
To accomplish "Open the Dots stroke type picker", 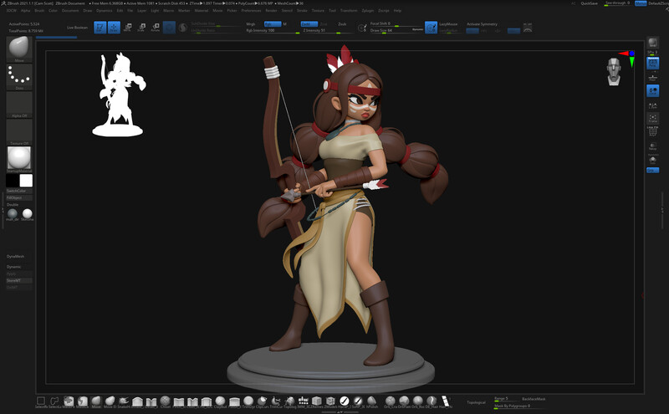I will (x=19, y=75).
